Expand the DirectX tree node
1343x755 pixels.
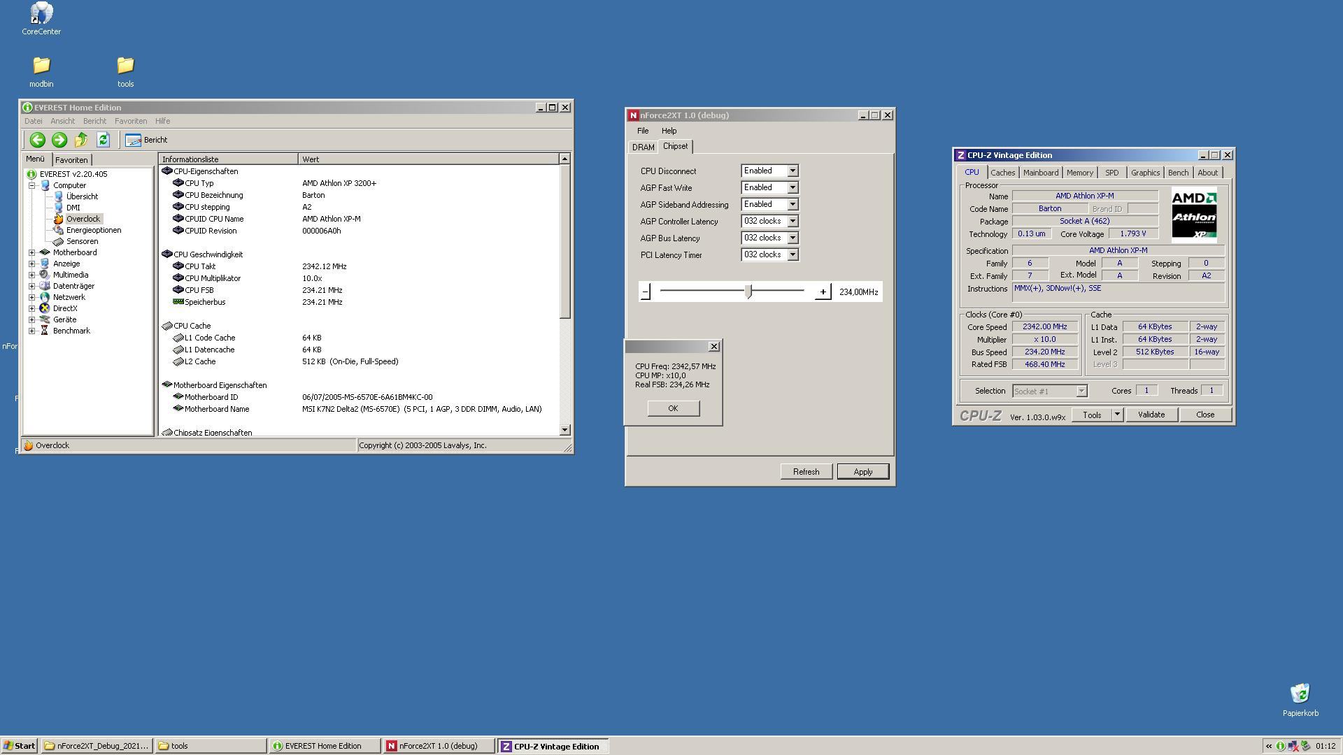click(31, 308)
